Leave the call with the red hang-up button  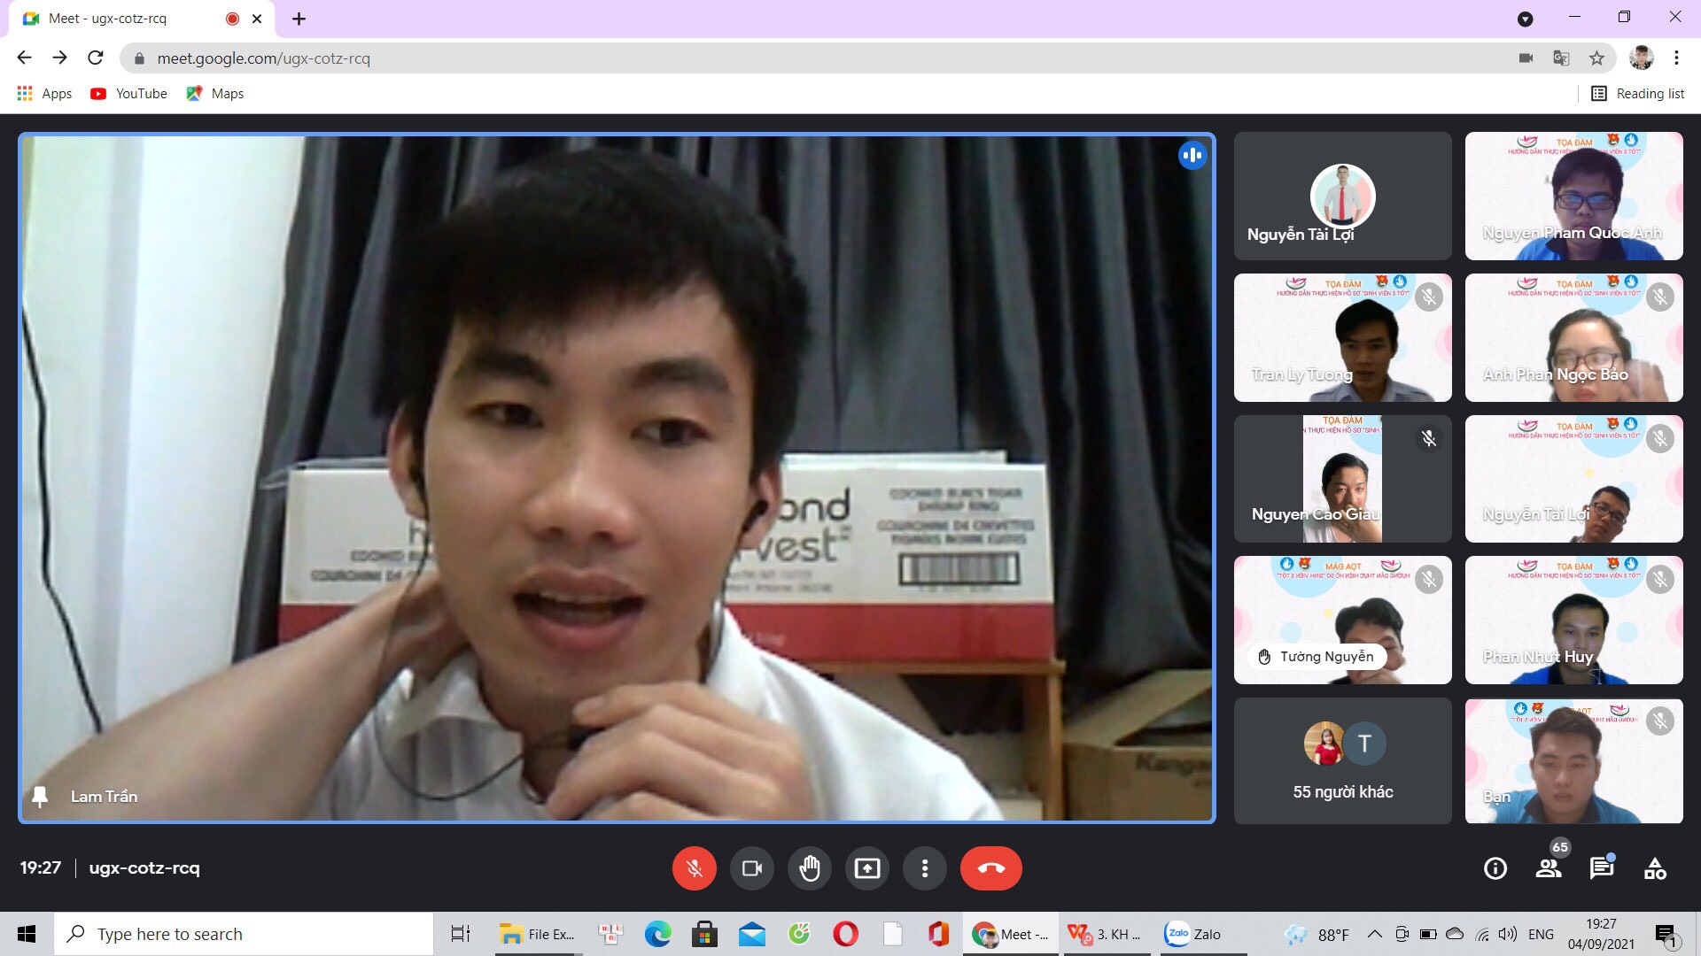[x=990, y=868]
